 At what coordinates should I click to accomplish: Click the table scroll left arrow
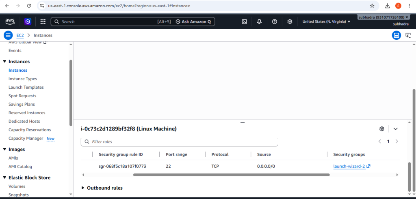[83, 175]
